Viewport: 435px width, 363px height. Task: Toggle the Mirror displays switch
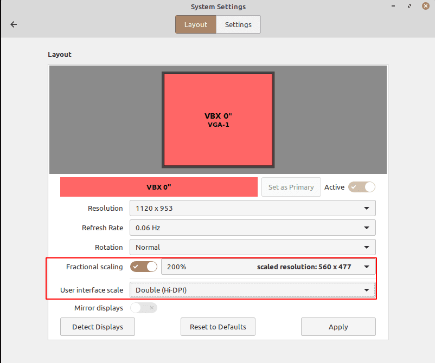[x=144, y=308]
